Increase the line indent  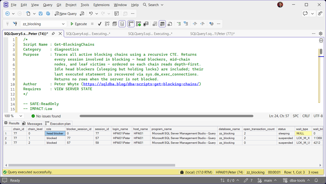(x=202, y=24)
